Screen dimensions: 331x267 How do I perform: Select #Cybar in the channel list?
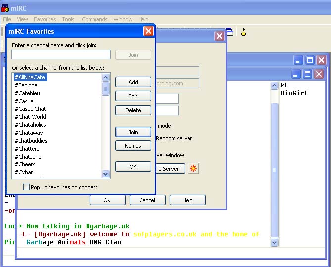(24, 172)
